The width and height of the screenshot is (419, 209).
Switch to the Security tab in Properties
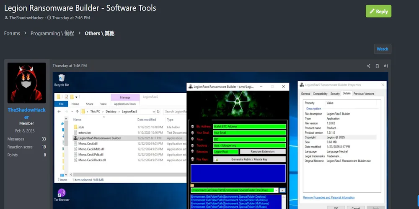(x=335, y=94)
